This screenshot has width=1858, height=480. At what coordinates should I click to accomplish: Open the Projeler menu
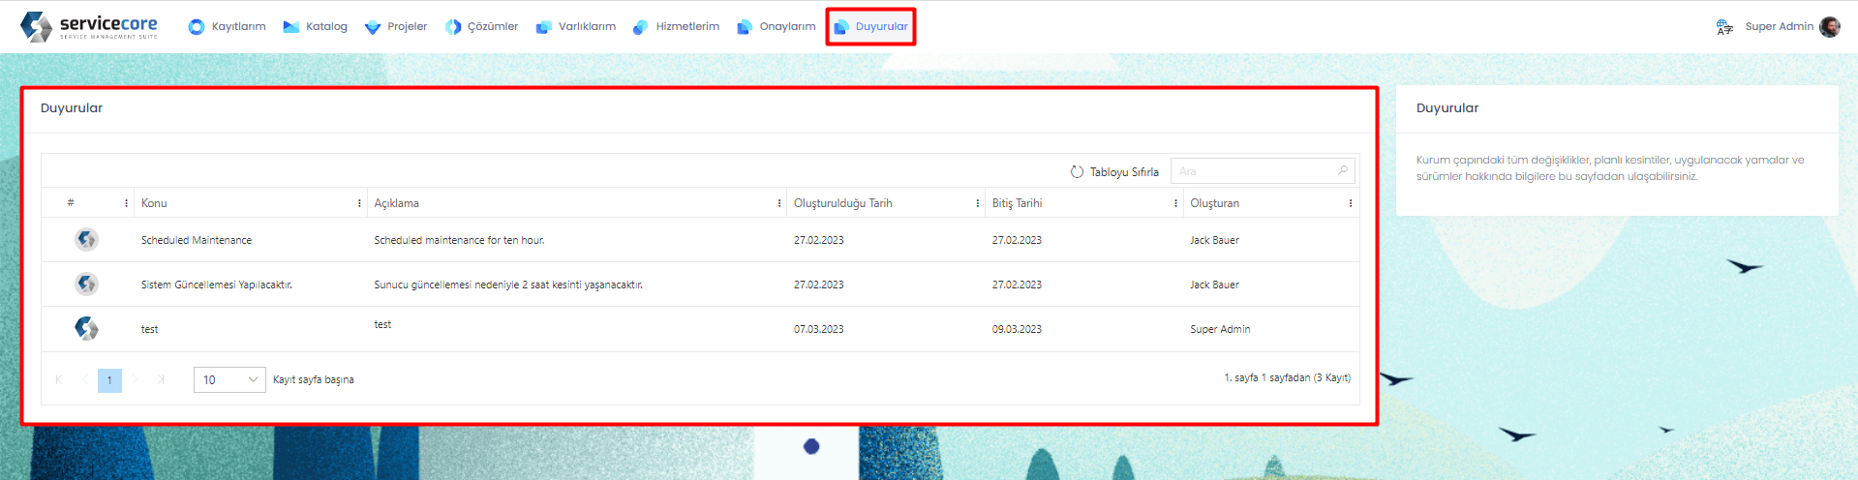click(x=395, y=27)
